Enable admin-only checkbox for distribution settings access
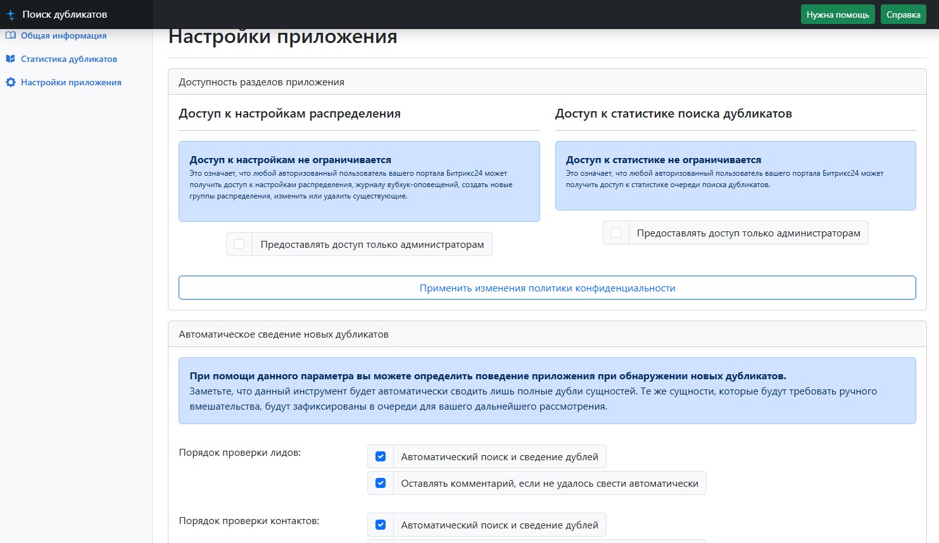The width and height of the screenshot is (939, 543). pyautogui.click(x=239, y=244)
